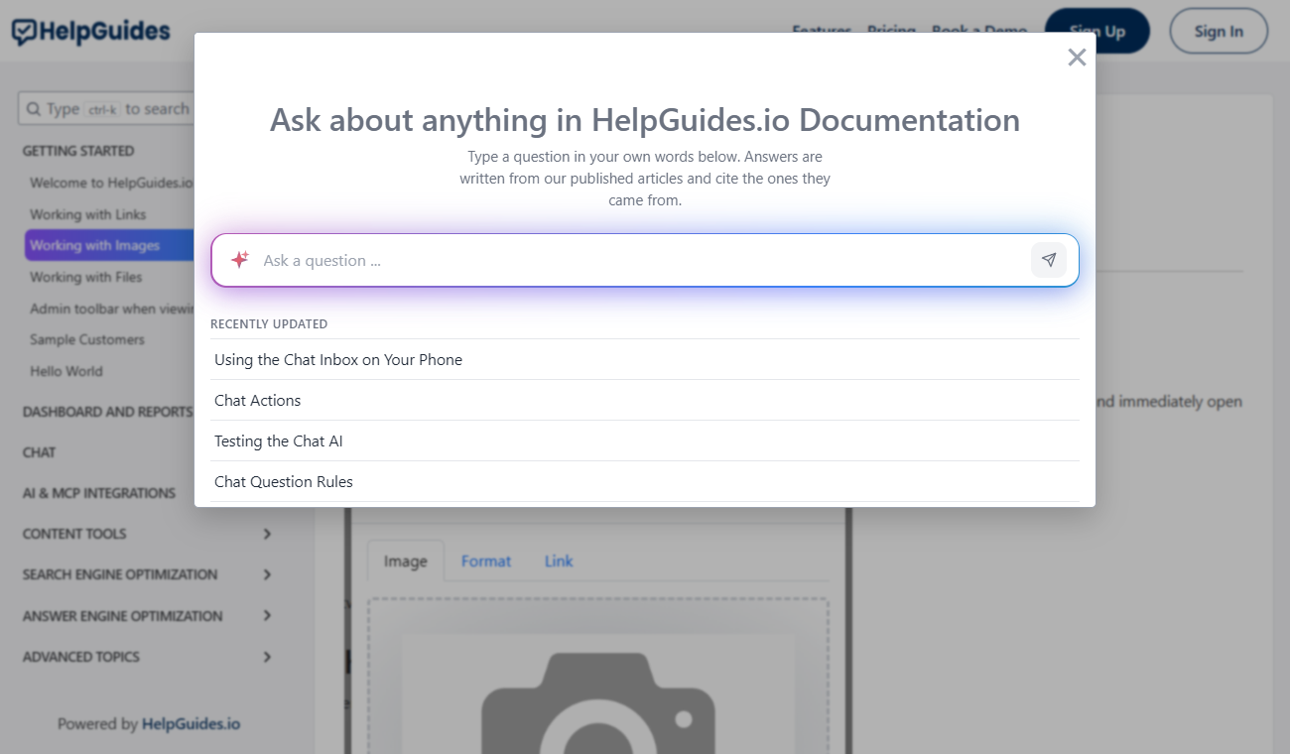Click the Sign Up button
Screen dimensions: 1290x754
click(x=1097, y=31)
